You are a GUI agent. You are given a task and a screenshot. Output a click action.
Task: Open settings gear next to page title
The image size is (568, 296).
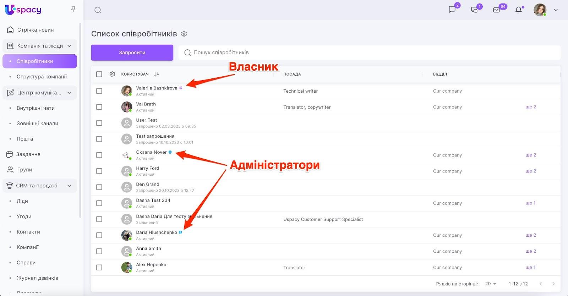coord(184,34)
